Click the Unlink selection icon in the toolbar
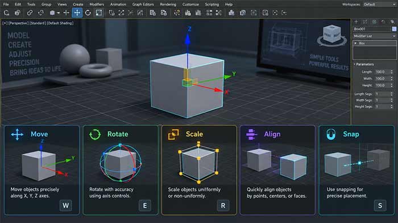398x223 pixels. (40, 12)
